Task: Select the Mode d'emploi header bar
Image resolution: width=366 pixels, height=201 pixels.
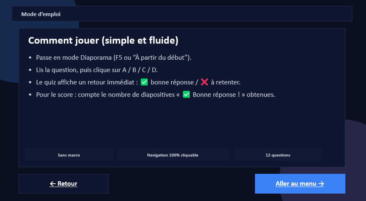Action: point(182,14)
